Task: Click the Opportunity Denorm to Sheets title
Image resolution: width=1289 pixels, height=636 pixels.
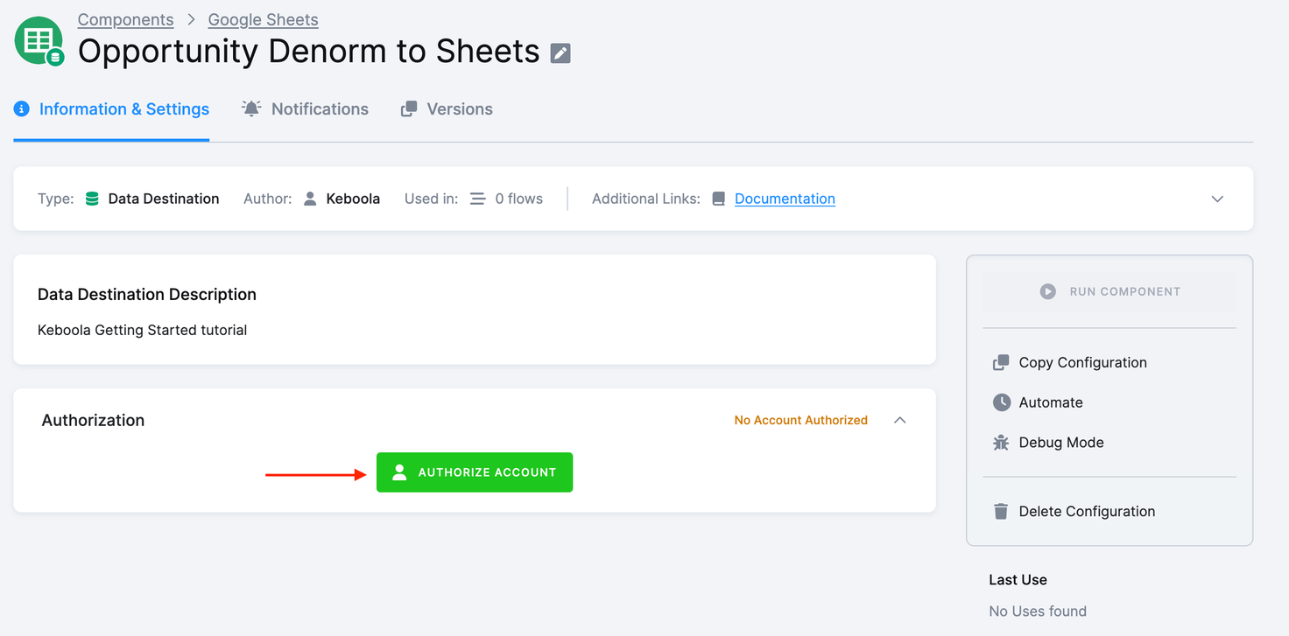Action: click(308, 52)
